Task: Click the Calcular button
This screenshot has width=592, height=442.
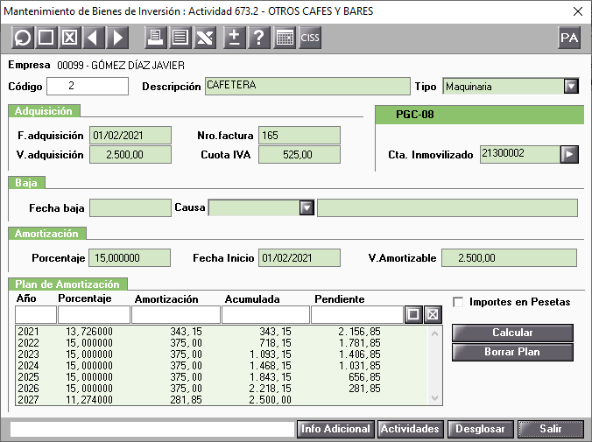Action: tap(512, 333)
